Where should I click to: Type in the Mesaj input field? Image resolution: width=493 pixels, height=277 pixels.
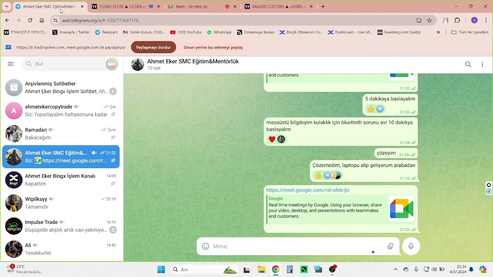point(297,246)
